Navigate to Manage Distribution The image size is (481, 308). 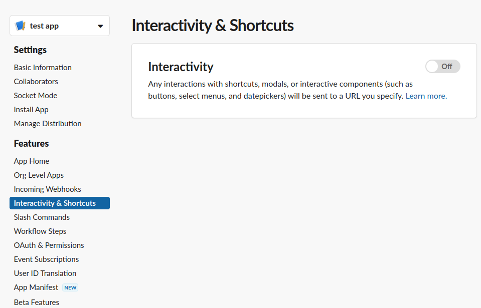[48, 124]
